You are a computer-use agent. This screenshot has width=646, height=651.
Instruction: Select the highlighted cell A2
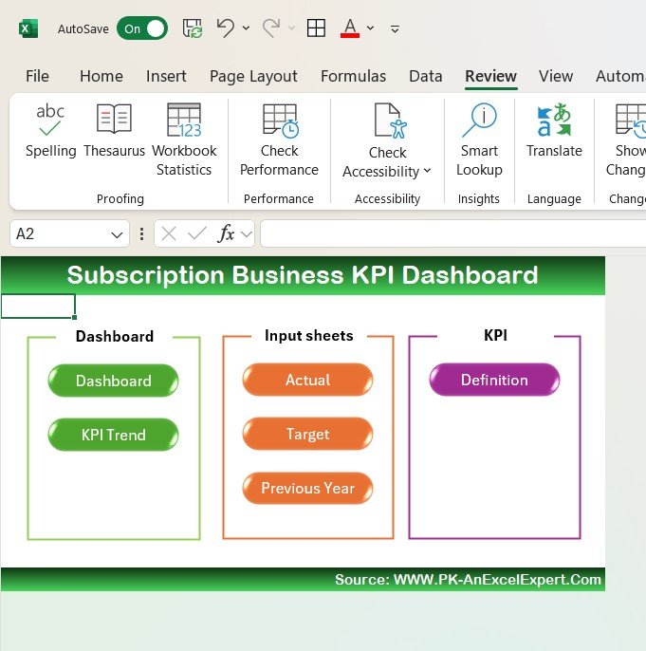(x=38, y=307)
